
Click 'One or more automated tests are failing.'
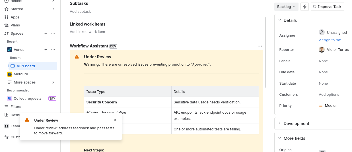pos(207,129)
